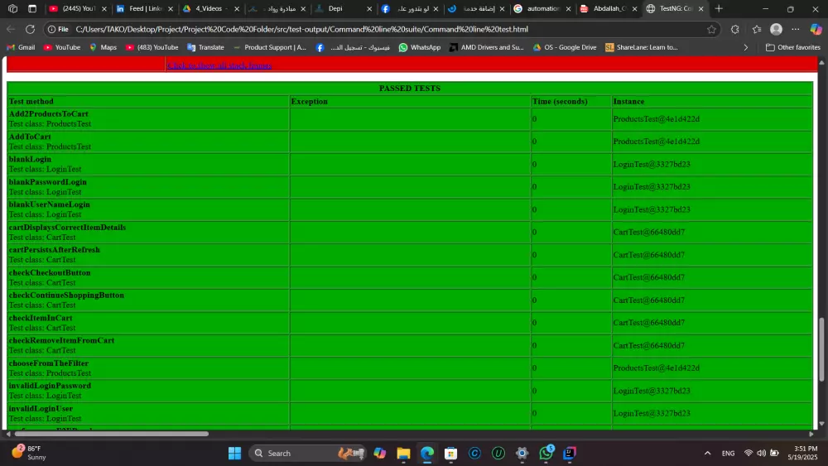
Task: Click the Add2ProductsToCart test method
Action: 49,114
